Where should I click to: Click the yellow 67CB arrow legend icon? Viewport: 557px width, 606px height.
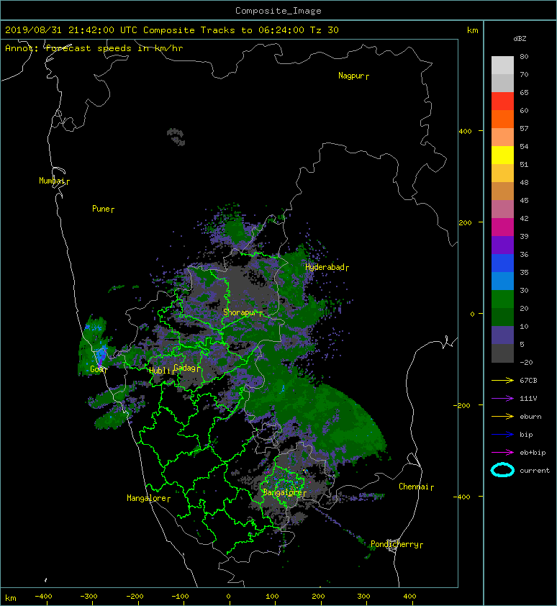pos(502,381)
